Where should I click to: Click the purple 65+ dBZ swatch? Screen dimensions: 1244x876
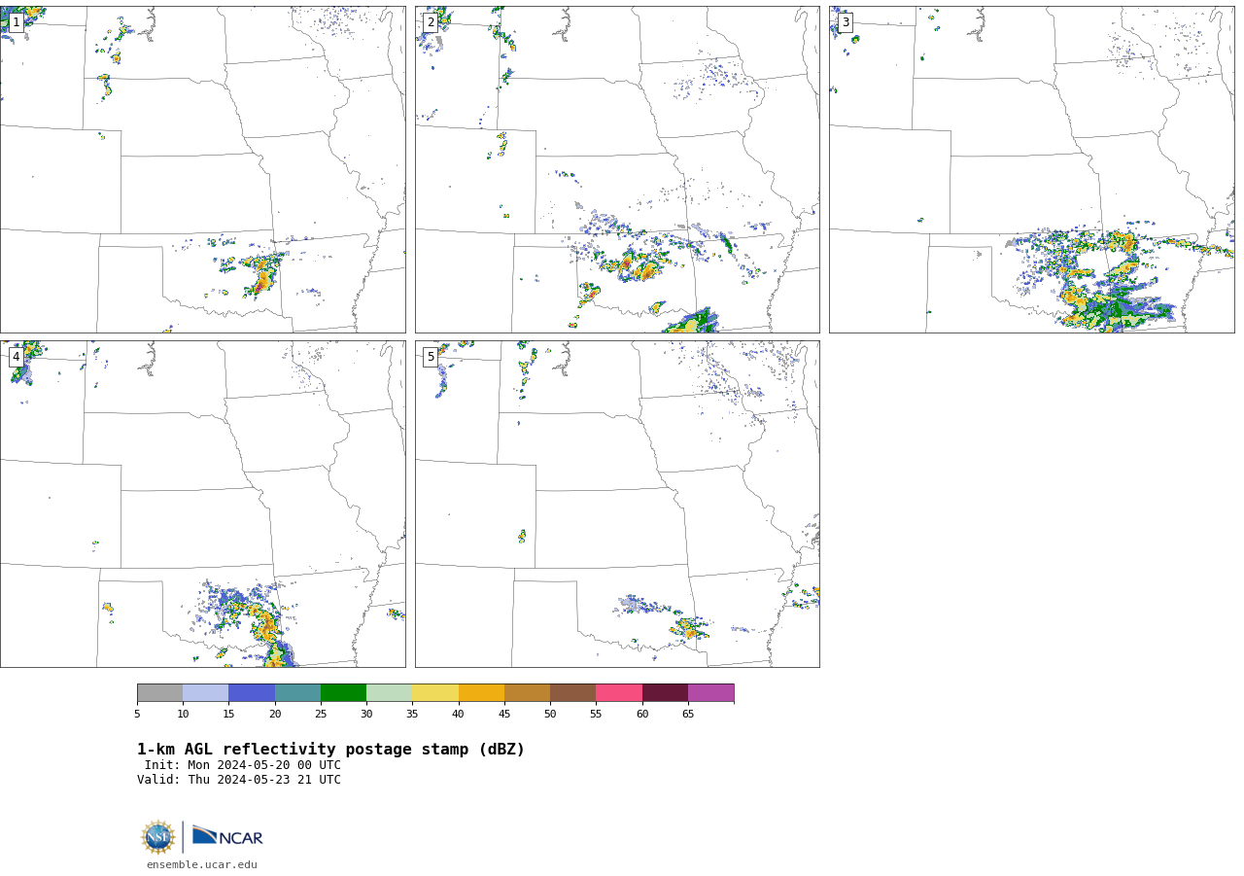point(711,693)
